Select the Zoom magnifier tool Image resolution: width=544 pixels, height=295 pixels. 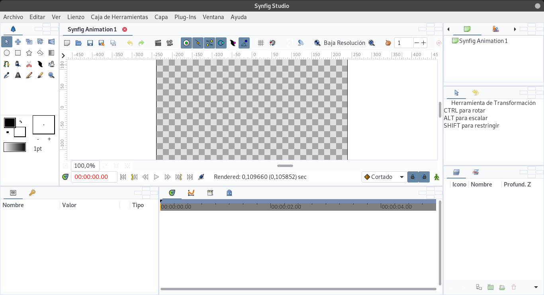[x=51, y=75]
